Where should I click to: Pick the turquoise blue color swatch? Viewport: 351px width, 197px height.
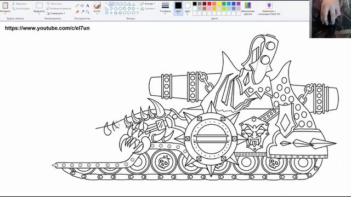click(229, 4)
